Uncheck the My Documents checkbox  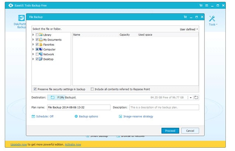coord(37,39)
